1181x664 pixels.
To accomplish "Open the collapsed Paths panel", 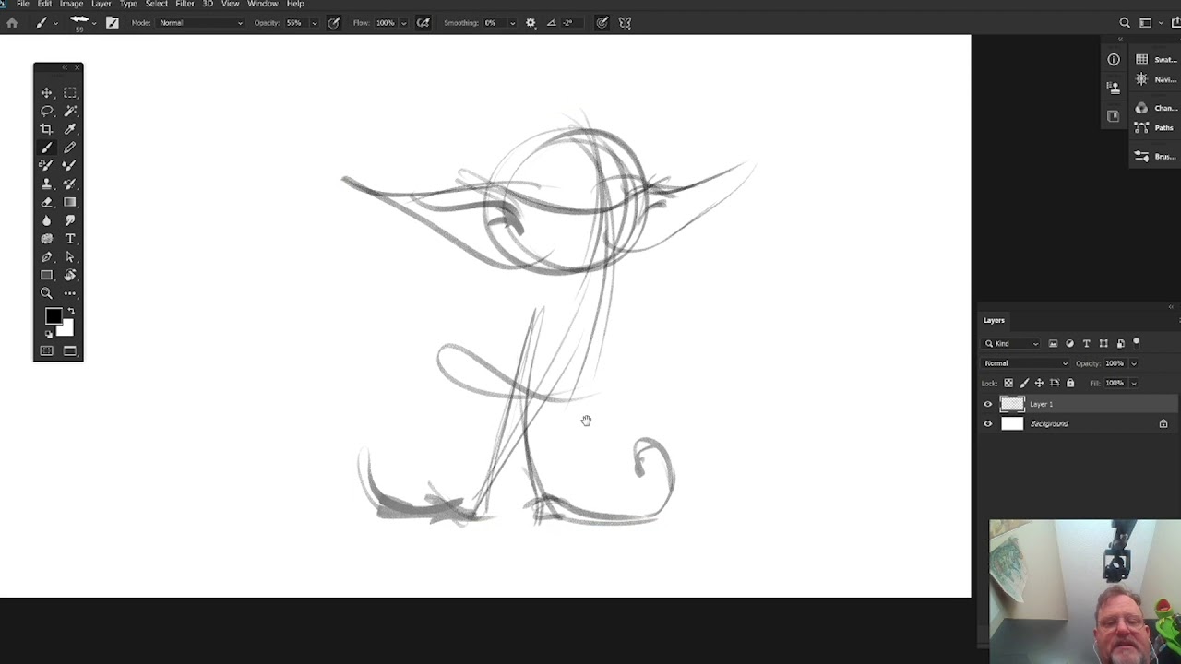I will (1156, 128).
